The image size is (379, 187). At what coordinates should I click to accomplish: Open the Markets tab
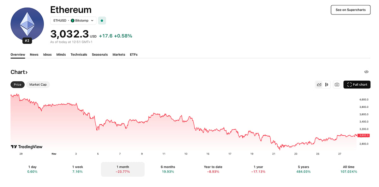click(x=119, y=54)
